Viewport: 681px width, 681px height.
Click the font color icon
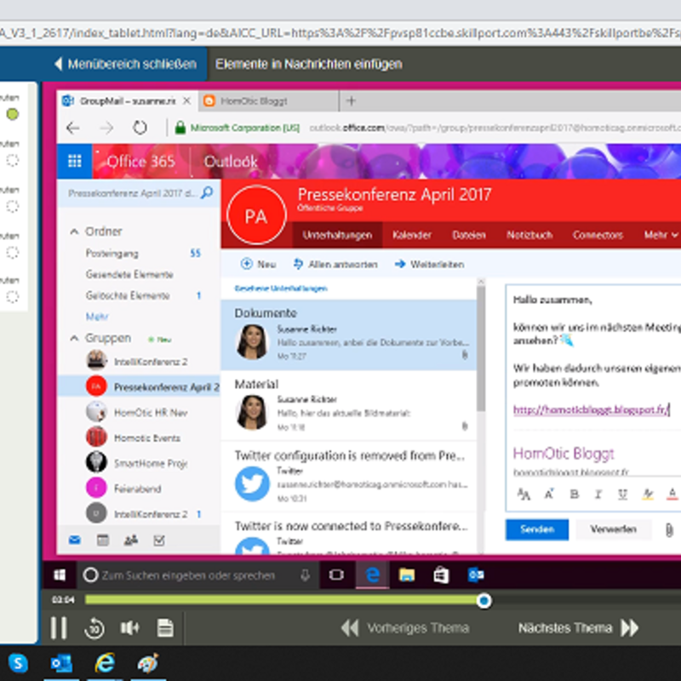[672, 494]
